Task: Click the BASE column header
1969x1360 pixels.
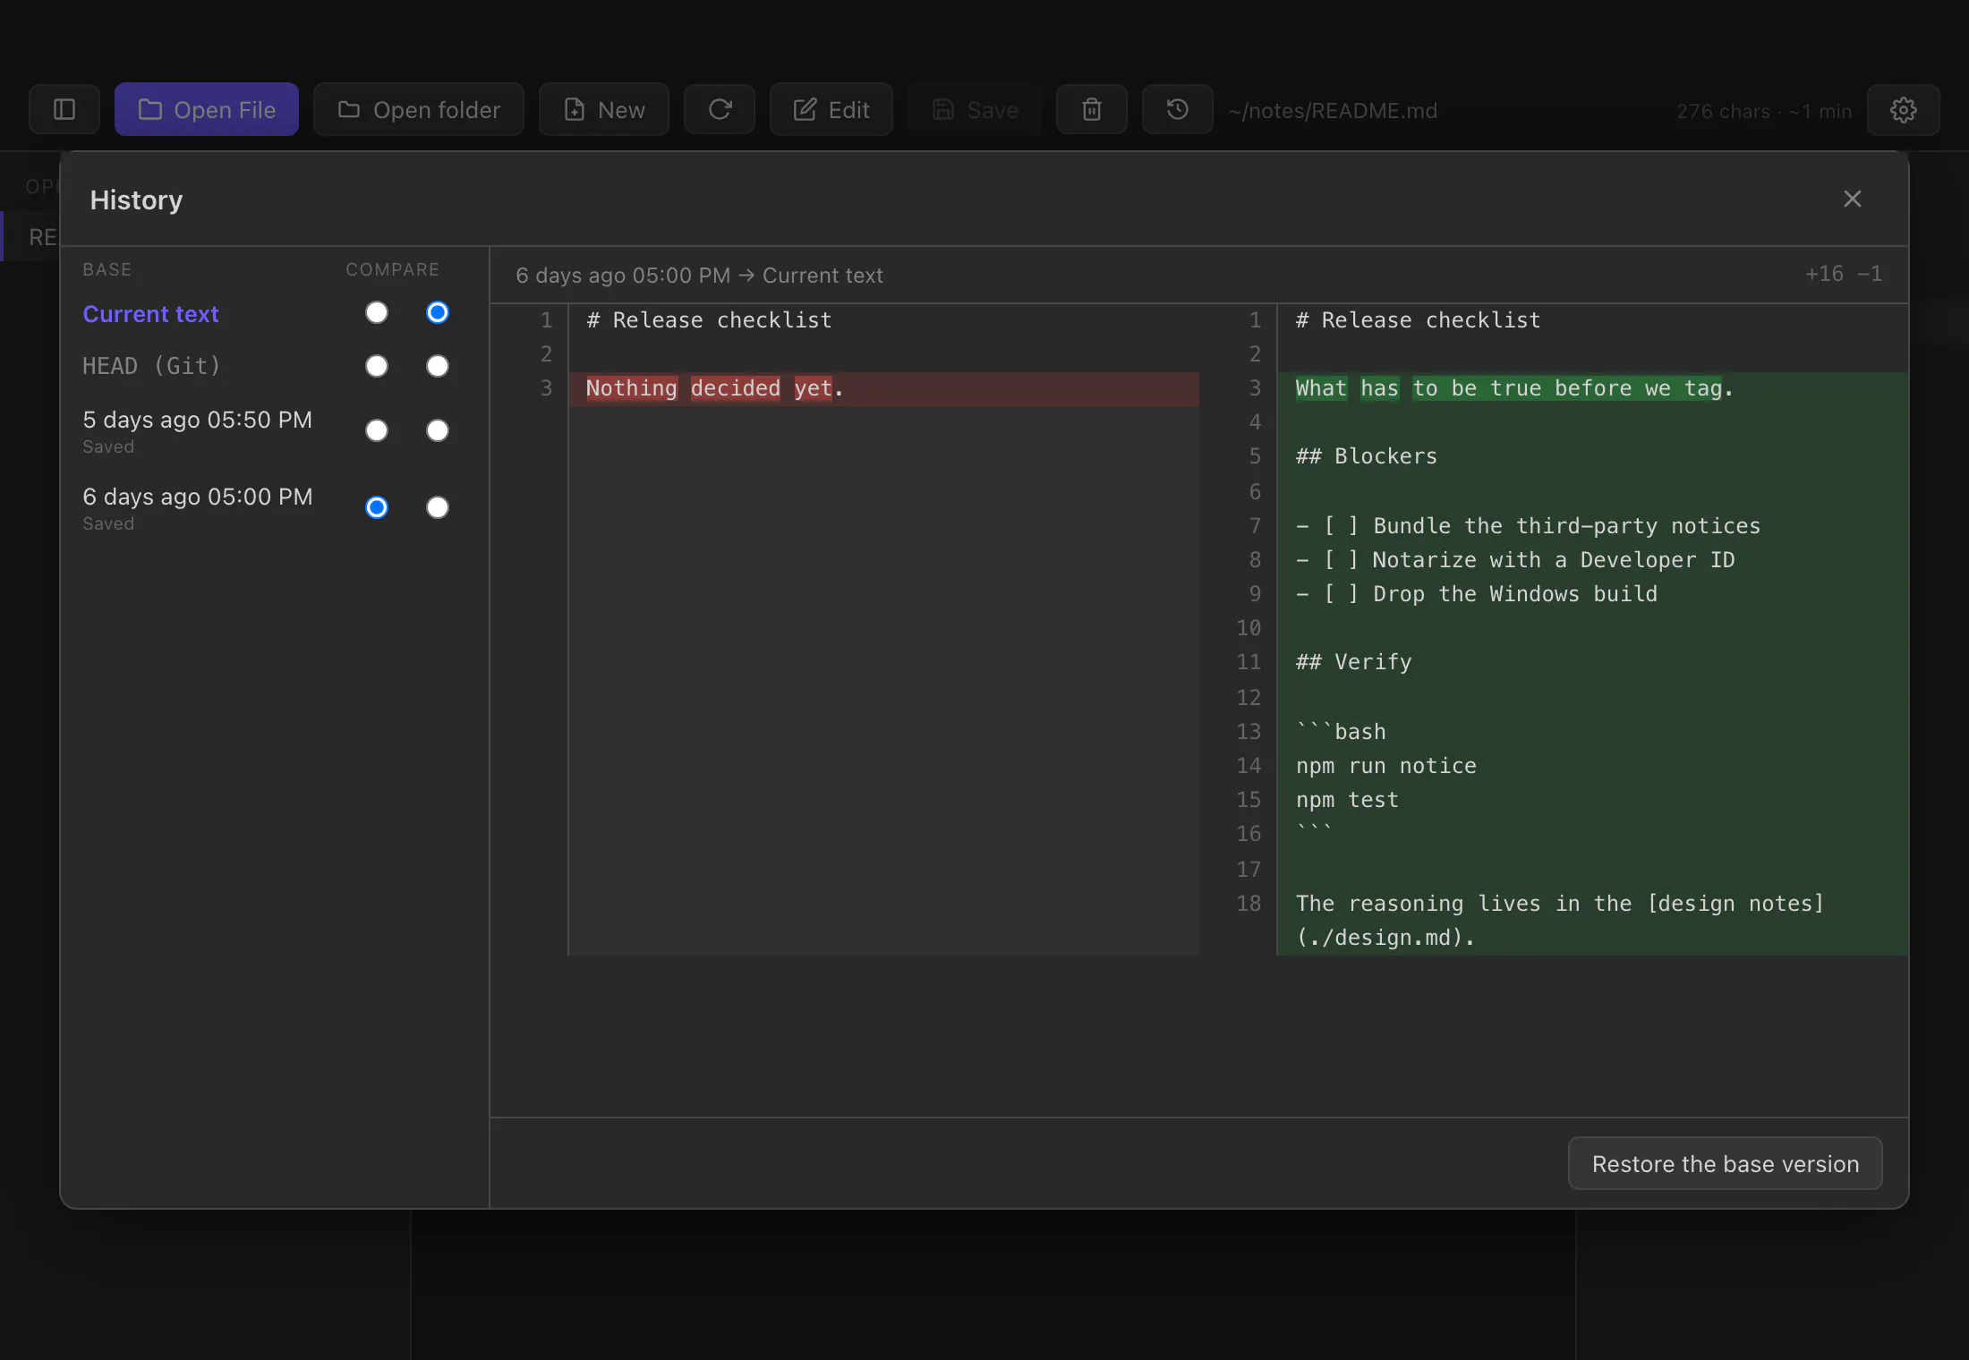Action: 107,269
